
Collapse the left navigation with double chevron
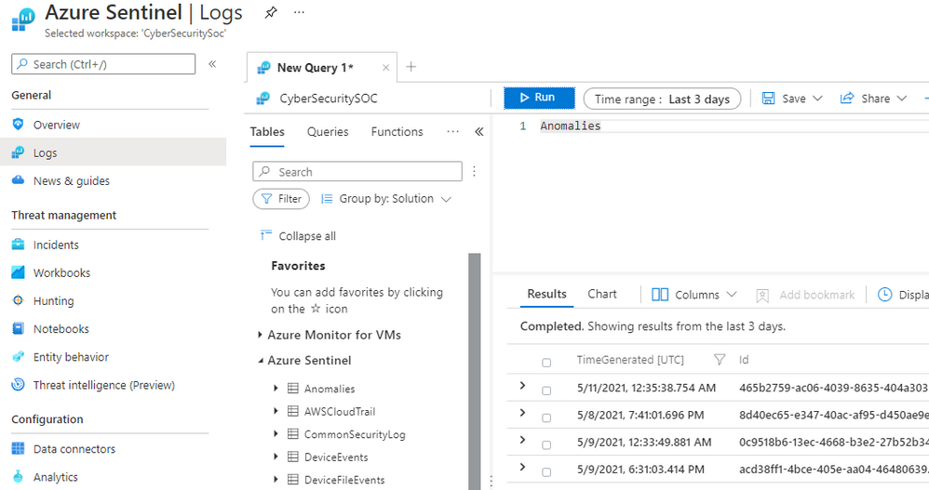pos(212,64)
